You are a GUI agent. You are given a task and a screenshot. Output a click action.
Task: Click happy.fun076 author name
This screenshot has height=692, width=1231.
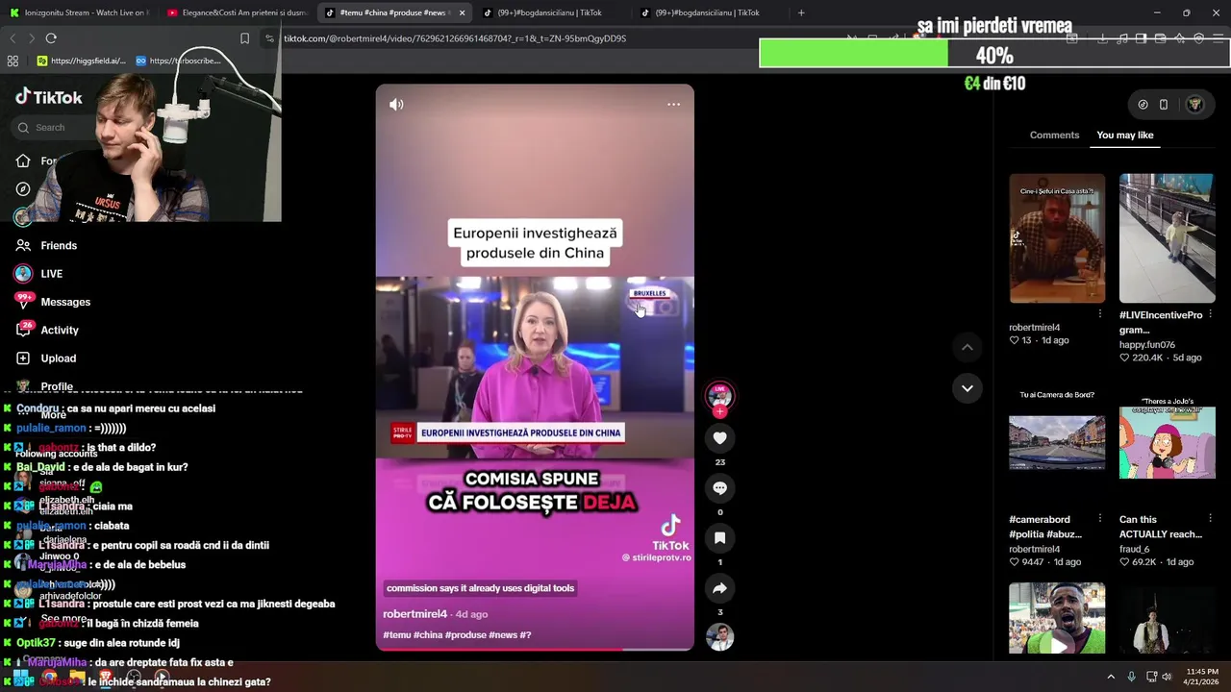[x=1146, y=345]
